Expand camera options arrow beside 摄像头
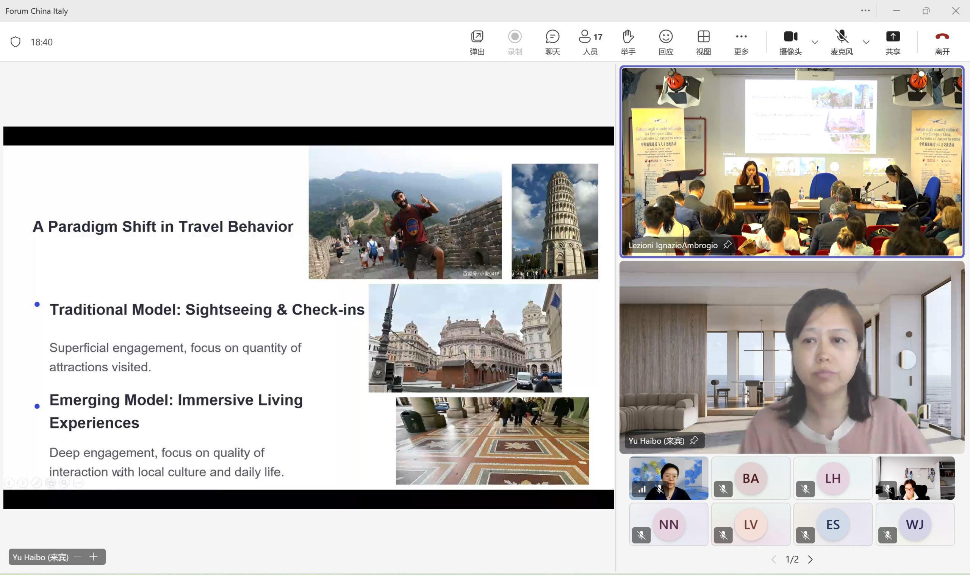This screenshot has height=575, width=970. (x=815, y=42)
